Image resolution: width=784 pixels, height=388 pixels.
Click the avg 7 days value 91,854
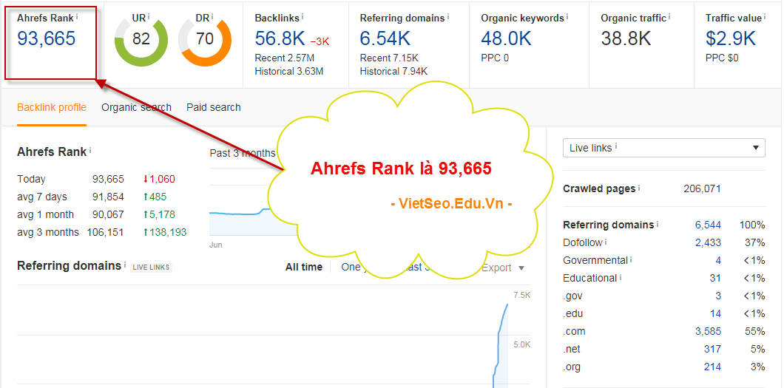[107, 197]
